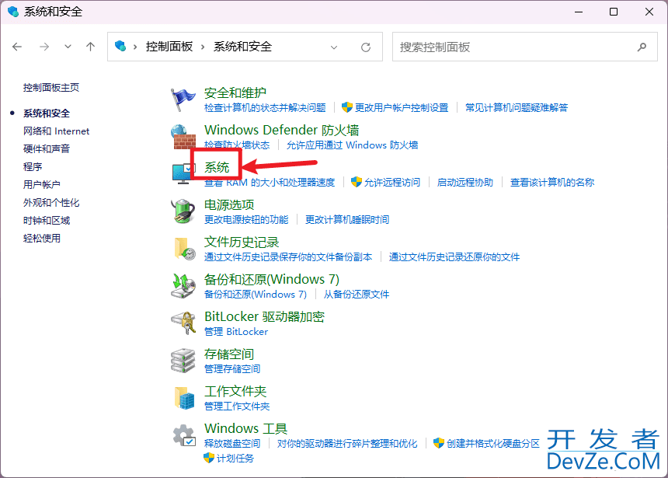The width and height of the screenshot is (668, 478).
Task: Click the Windows Defender Firewall brick wall icon
Action: click(183, 137)
